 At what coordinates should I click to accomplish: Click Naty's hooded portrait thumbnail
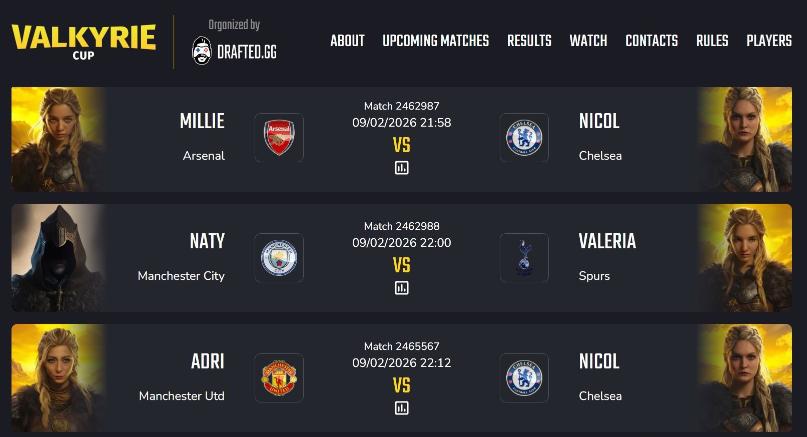[59, 258]
